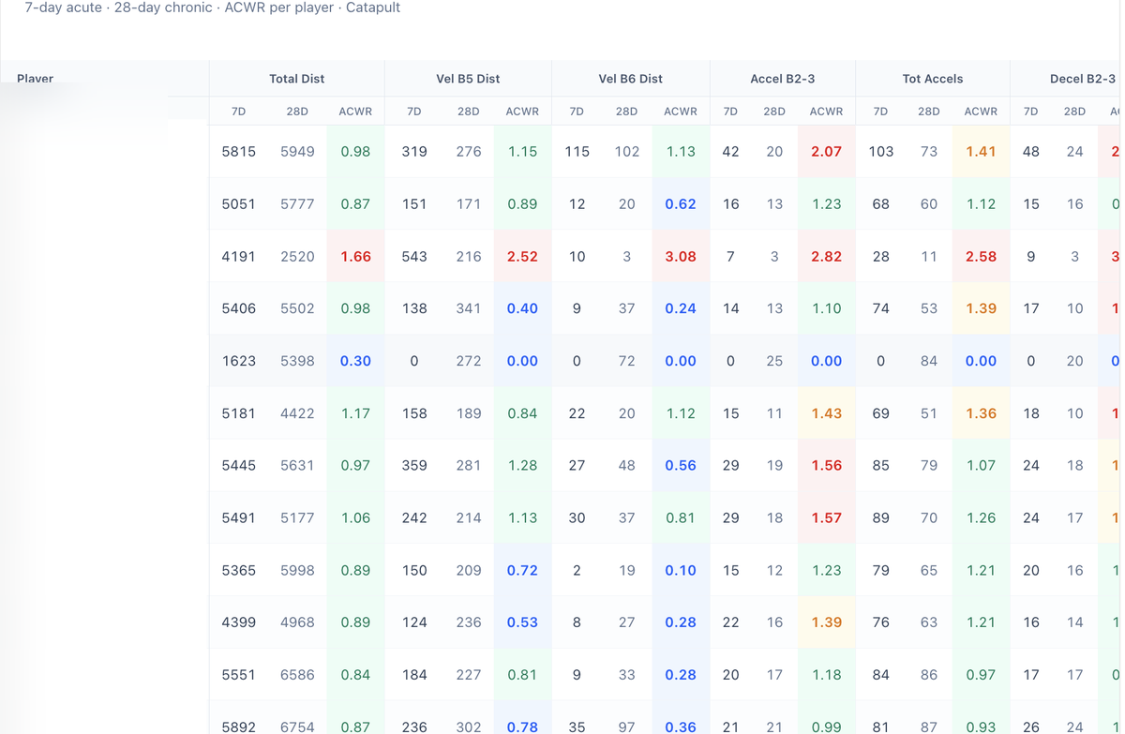This screenshot has width=1125, height=734.
Task: Select the red 1.57 Accel B2-3 ACWR cell
Action: (x=826, y=517)
